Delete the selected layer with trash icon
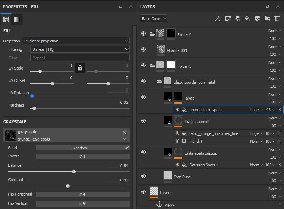The width and height of the screenshot is (284, 209). point(277,18)
